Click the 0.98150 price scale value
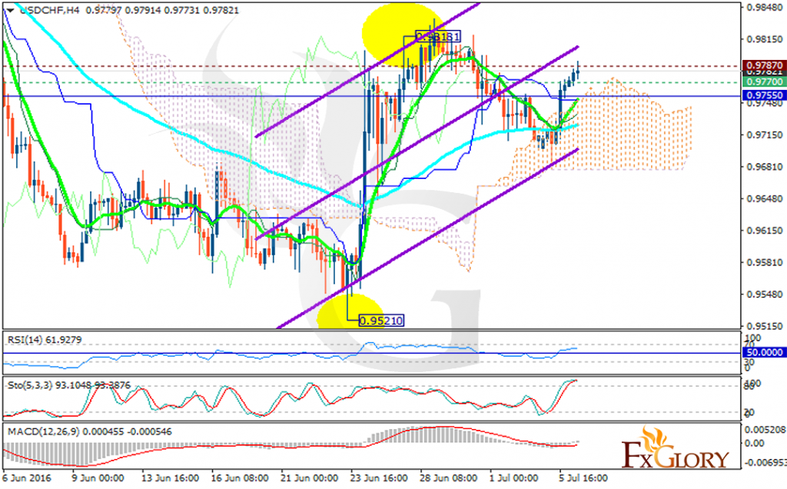Viewport: 787px width, 489px height. tap(765, 39)
